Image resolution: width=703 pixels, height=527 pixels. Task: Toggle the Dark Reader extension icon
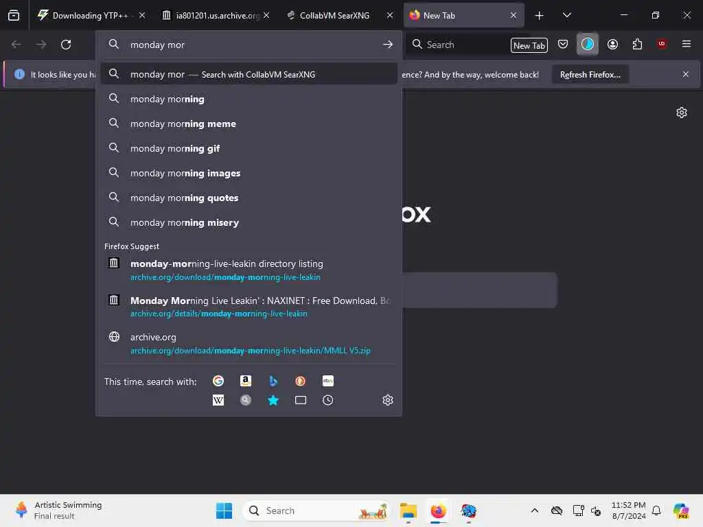pos(588,44)
